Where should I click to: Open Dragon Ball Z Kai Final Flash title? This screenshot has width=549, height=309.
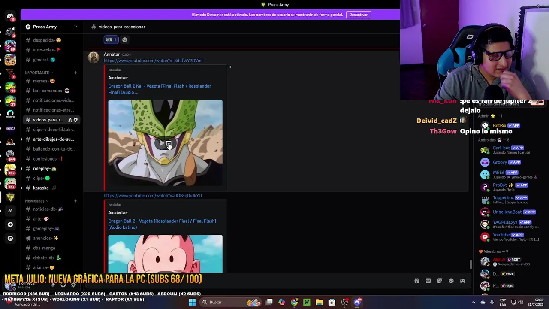[160, 89]
